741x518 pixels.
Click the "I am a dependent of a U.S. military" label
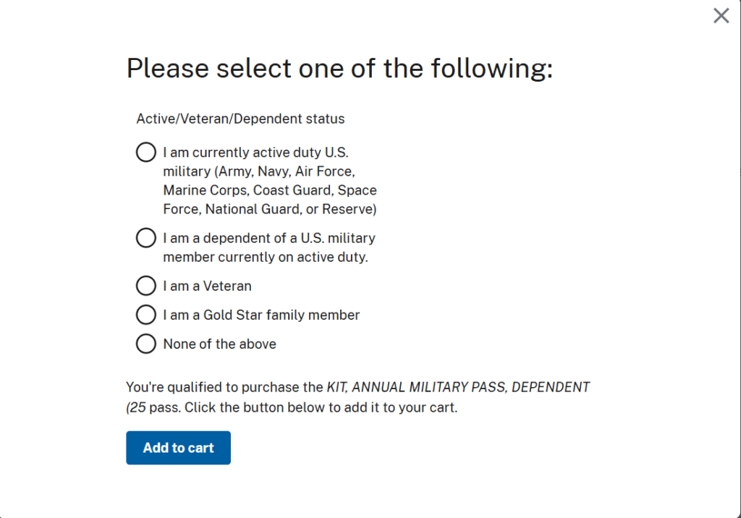[x=269, y=237]
